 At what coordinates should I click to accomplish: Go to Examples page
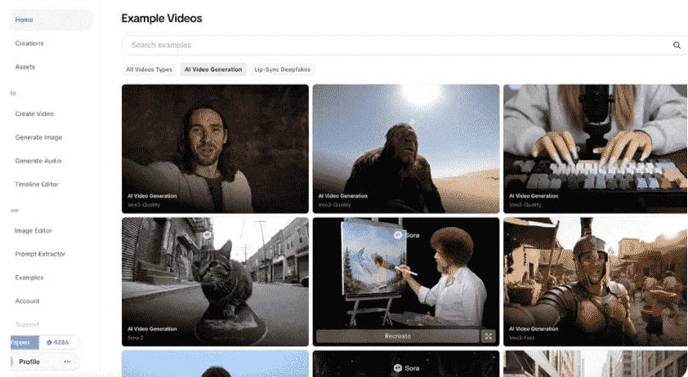click(x=29, y=277)
